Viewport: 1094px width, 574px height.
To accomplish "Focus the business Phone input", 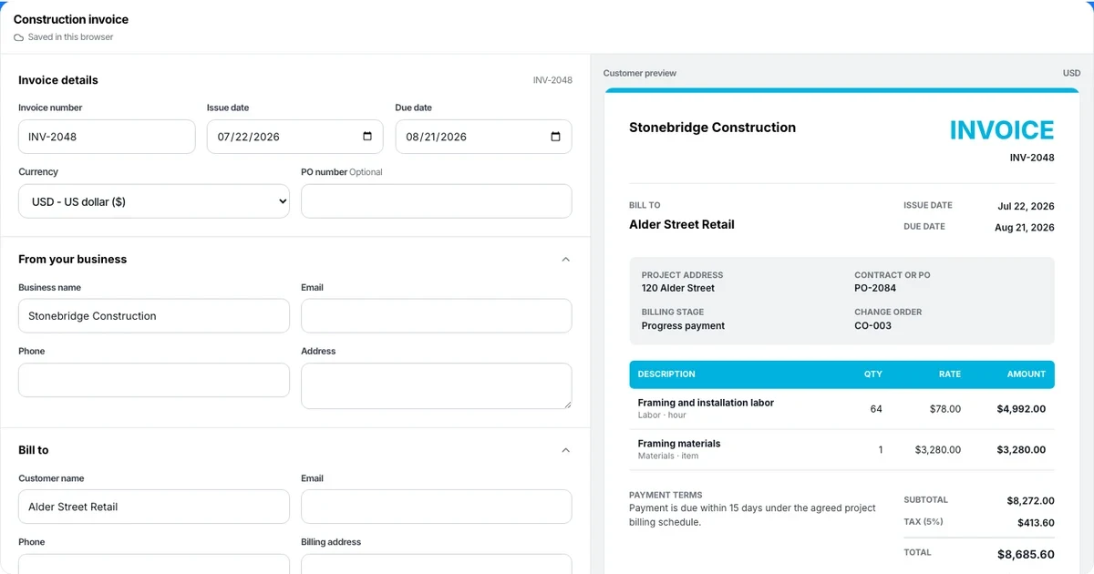I will click(154, 380).
